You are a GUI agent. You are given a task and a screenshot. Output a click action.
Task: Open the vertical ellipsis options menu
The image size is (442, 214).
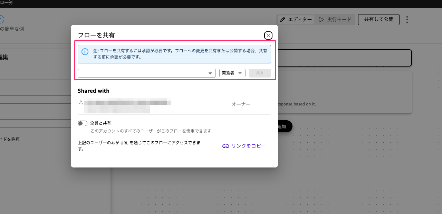coord(407,20)
